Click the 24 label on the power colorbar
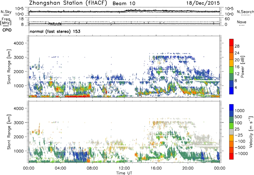This screenshot has height=175, width=254. point(237,53)
